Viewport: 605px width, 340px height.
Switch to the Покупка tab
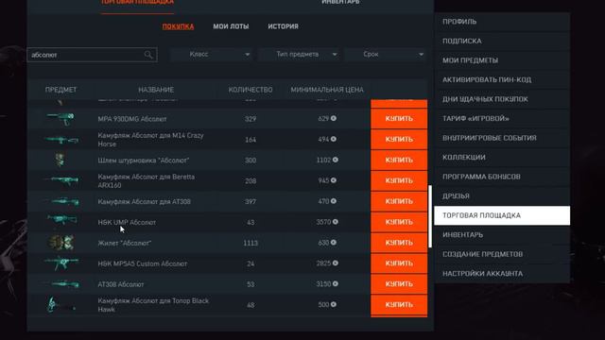point(178,26)
